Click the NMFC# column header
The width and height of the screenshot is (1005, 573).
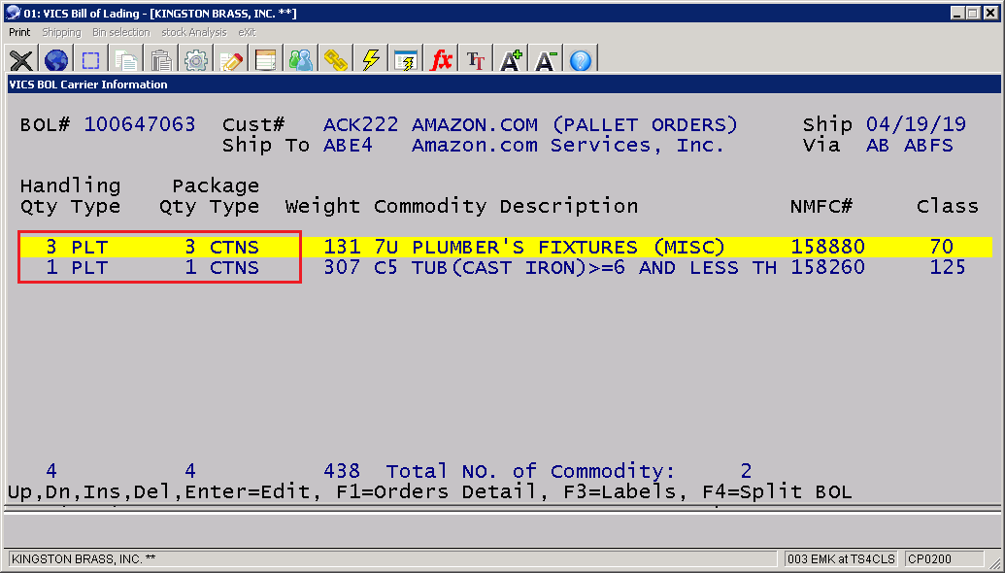(821, 207)
